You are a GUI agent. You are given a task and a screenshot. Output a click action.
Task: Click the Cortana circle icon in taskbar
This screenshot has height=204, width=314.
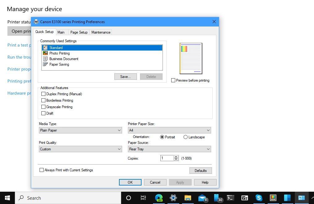(x=129, y=198)
